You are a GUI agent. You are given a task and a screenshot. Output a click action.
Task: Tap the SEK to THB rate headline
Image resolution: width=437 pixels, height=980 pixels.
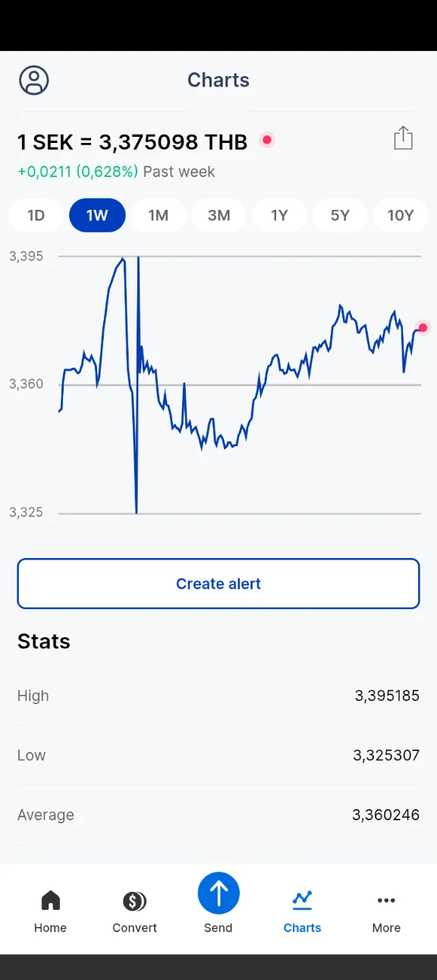click(x=133, y=142)
